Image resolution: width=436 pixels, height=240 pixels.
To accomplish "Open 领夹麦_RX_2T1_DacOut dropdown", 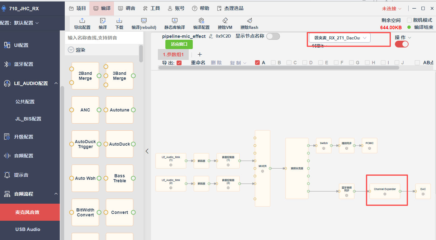I will pos(339,38).
